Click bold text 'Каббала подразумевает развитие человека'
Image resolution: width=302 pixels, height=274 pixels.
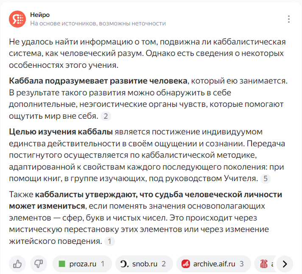[98, 81]
